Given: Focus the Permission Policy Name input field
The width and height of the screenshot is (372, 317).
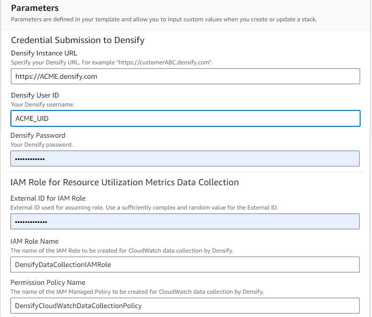Looking at the screenshot, I should (185, 306).
